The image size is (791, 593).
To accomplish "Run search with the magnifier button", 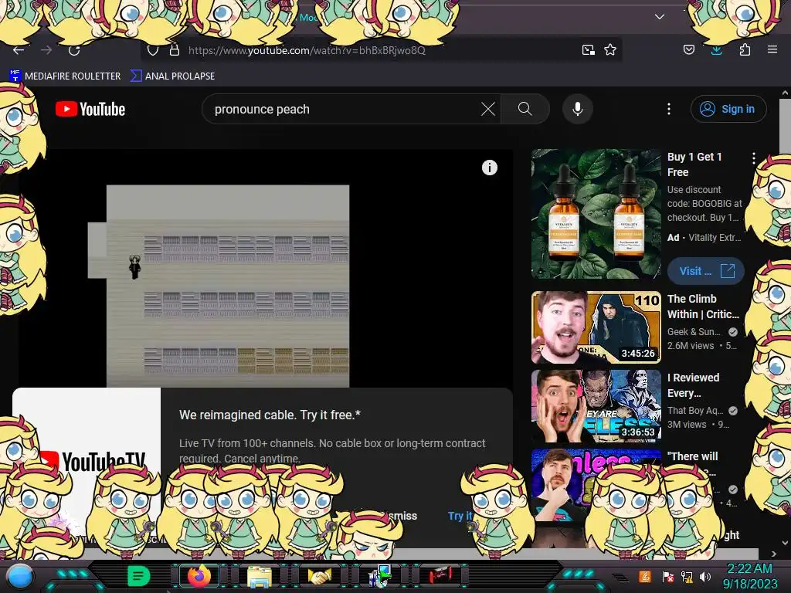I will 525,109.
